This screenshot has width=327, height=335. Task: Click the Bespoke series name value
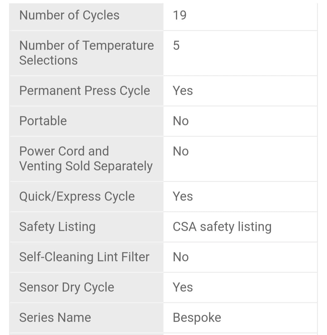197,318
